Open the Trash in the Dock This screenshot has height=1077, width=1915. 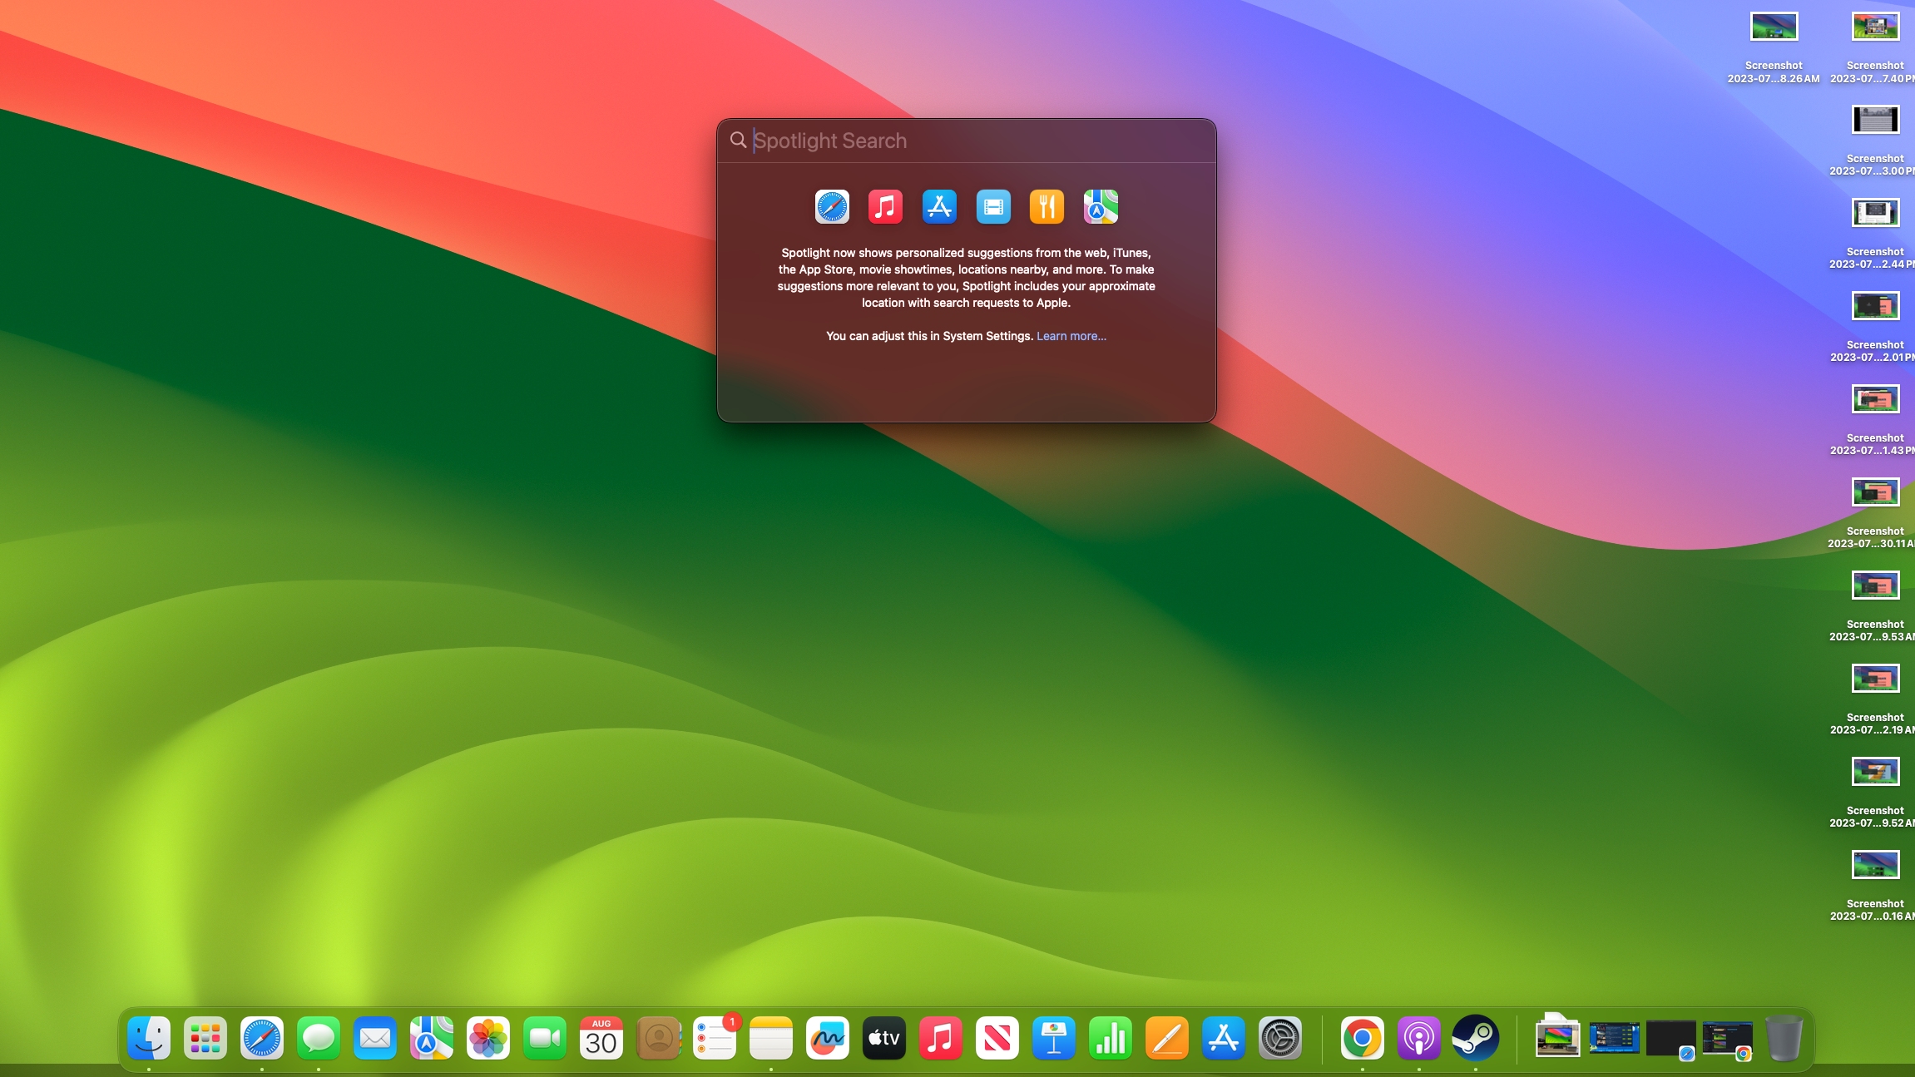coord(1784,1038)
